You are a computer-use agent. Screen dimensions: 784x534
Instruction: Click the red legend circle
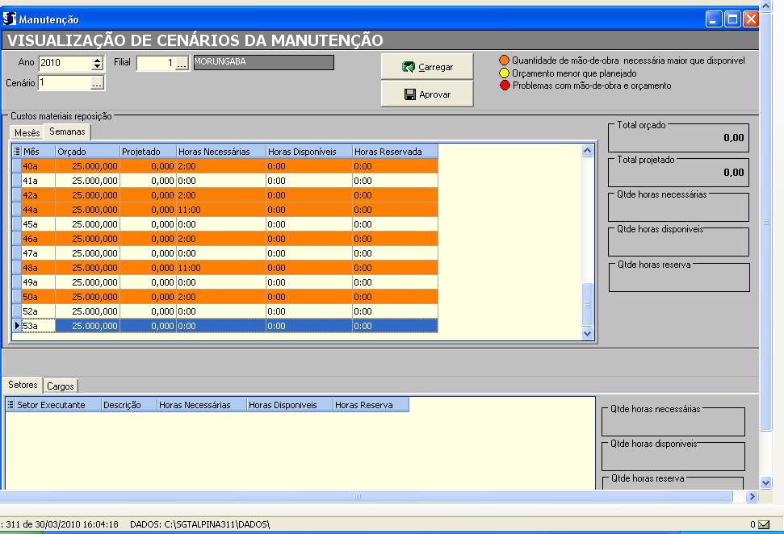[505, 86]
